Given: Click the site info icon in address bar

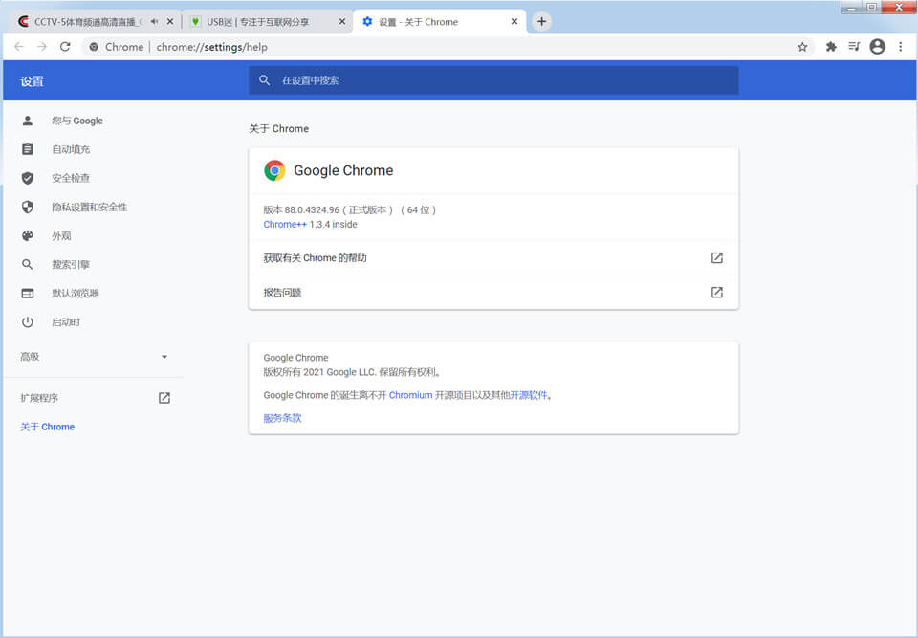Looking at the screenshot, I should (94, 47).
